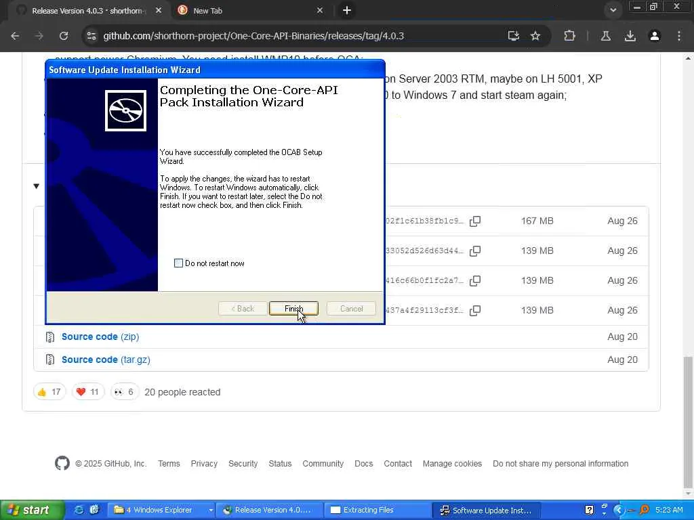
Task: Click the file icon beside Source code (tar.gz)
Action: pyautogui.click(x=50, y=360)
